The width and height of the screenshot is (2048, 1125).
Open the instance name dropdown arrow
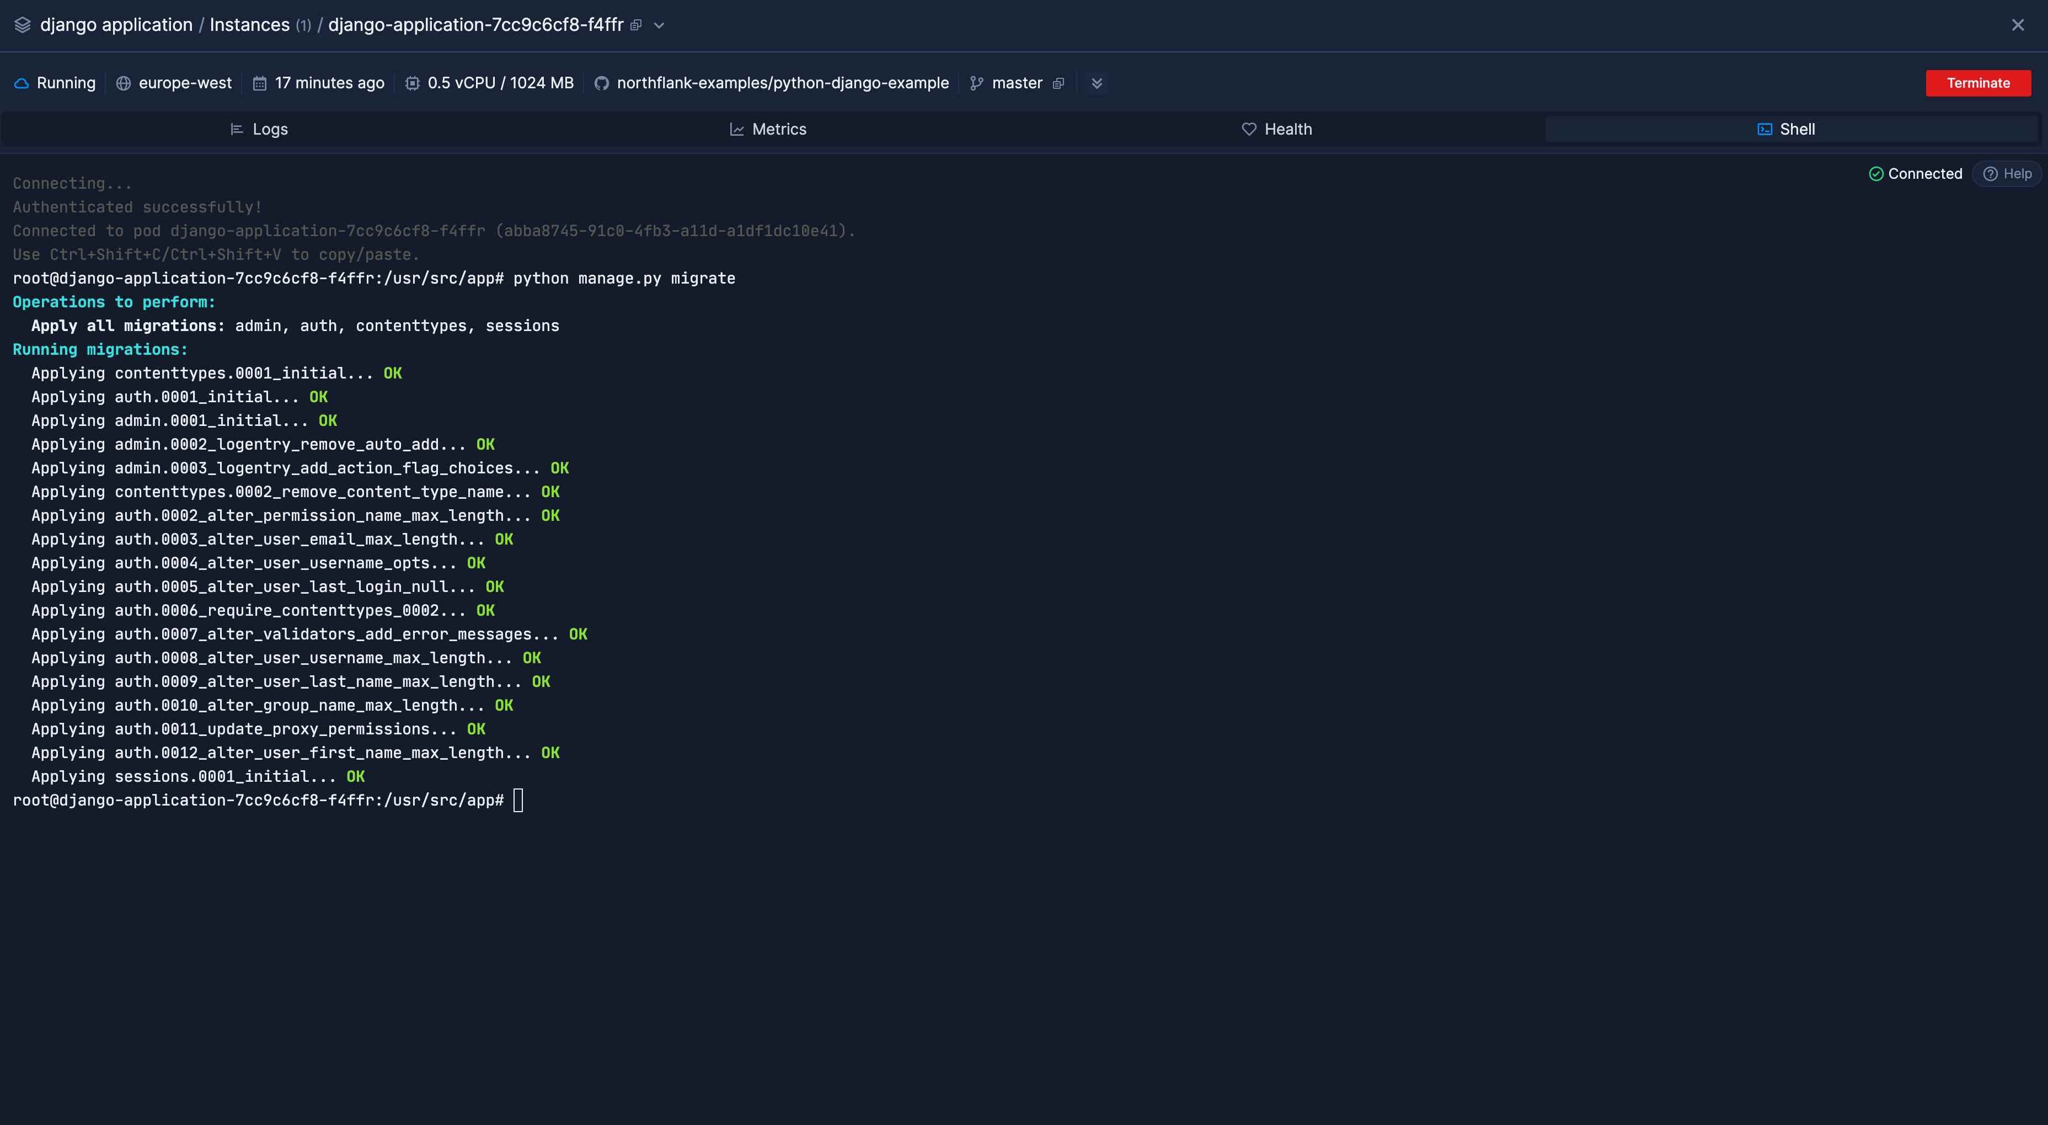tap(658, 25)
